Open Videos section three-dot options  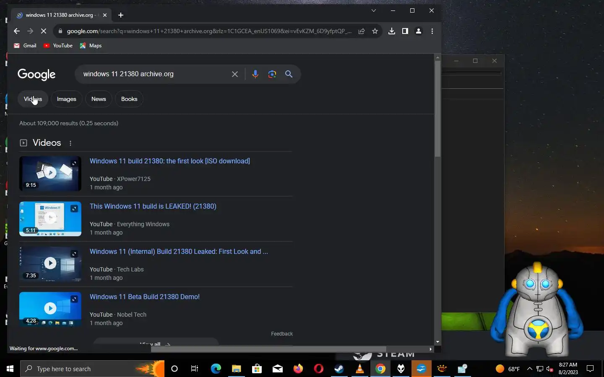pyautogui.click(x=70, y=143)
